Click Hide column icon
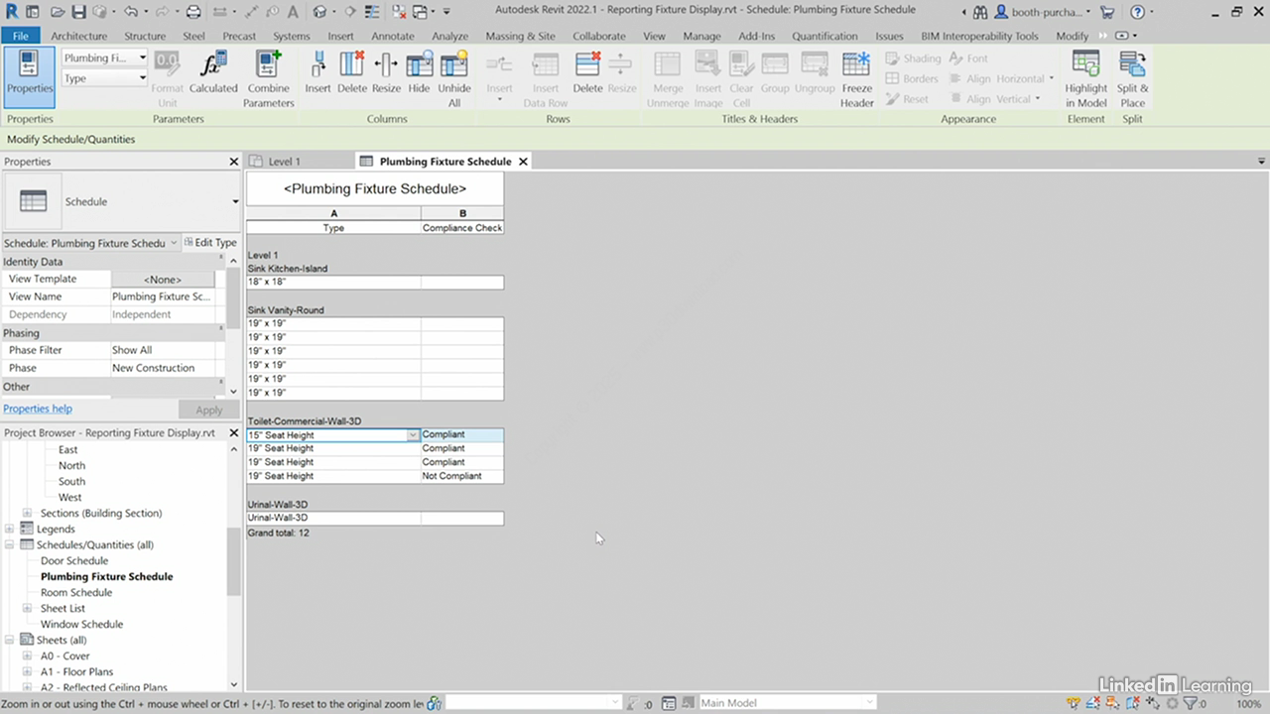Screen dimensions: 1270x714 [419, 71]
